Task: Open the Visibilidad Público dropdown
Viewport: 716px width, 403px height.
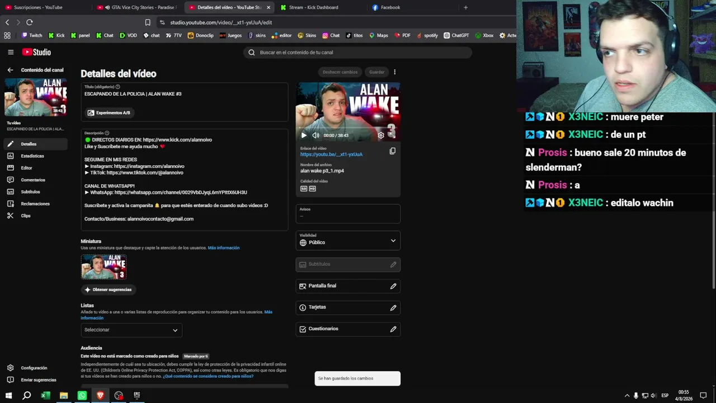Action: pos(348,240)
